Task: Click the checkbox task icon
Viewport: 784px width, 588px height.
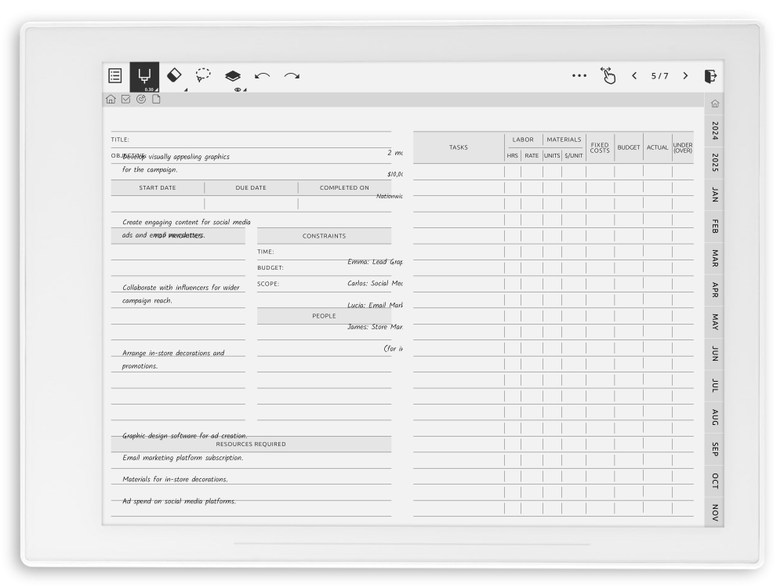Action: point(125,99)
